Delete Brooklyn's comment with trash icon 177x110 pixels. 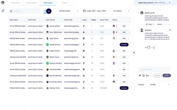[170, 30]
